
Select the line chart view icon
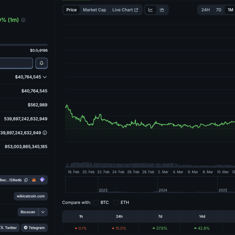[x=151, y=10]
